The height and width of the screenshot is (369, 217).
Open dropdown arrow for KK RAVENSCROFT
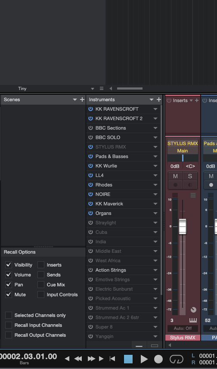click(155, 109)
